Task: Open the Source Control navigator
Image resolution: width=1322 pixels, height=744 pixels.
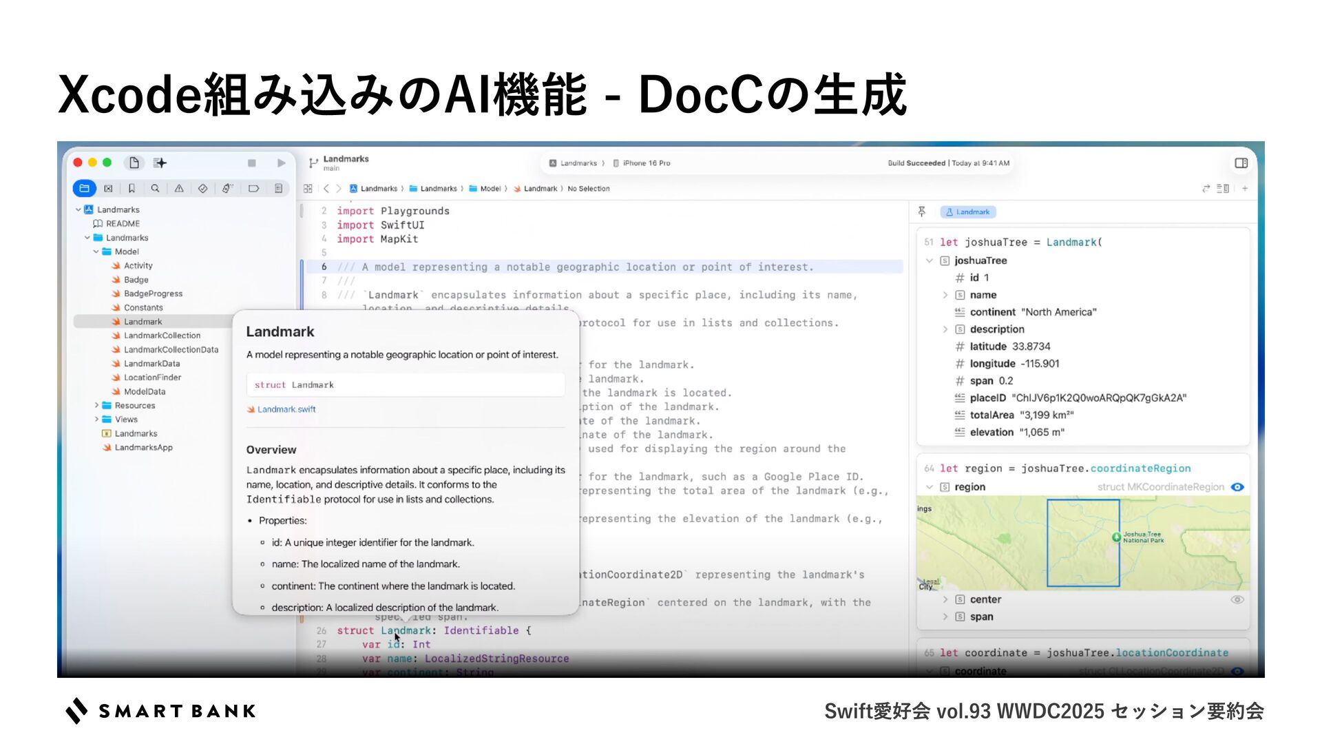Action: [x=108, y=188]
